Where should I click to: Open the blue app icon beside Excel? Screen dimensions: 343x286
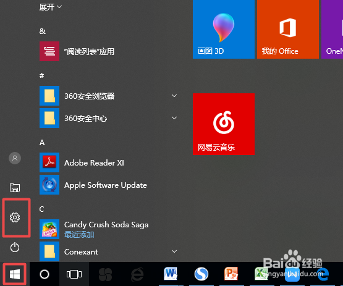(x=292, y=274)
